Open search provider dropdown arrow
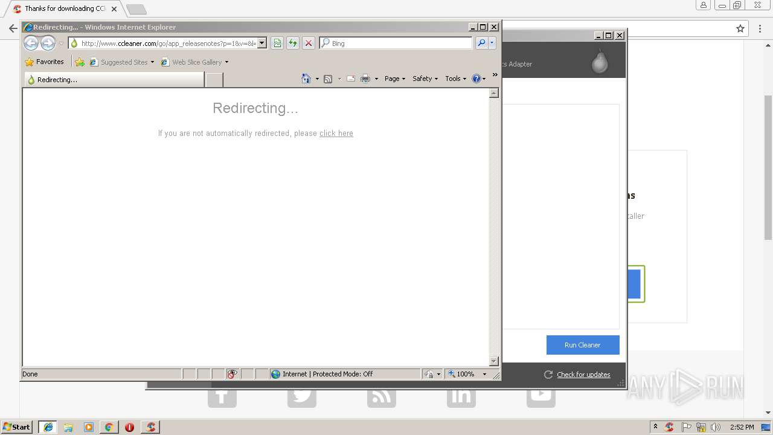The image size is (773, 435). [492, 43]
